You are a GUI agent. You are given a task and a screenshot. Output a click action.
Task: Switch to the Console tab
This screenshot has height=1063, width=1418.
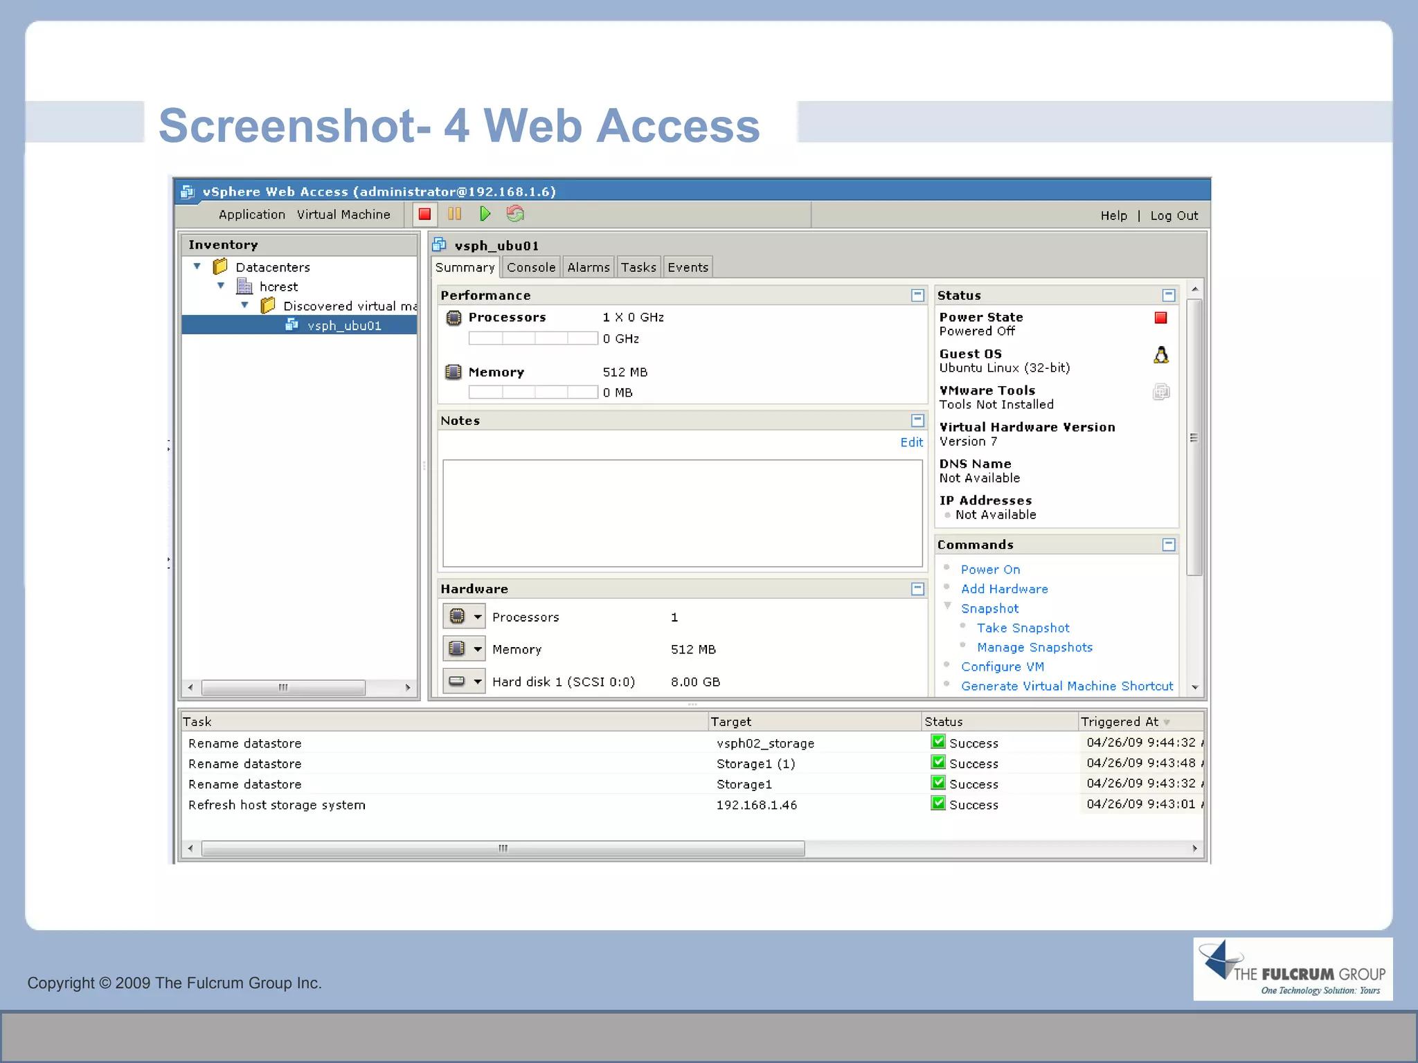point(531,268)
